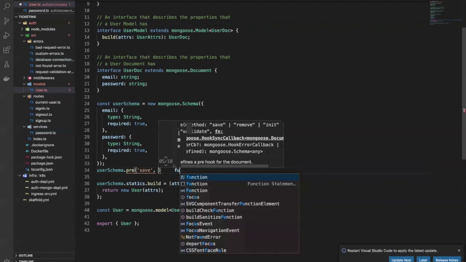
Task: Select User.ts in the models folder
Action: tap(44, 90)
